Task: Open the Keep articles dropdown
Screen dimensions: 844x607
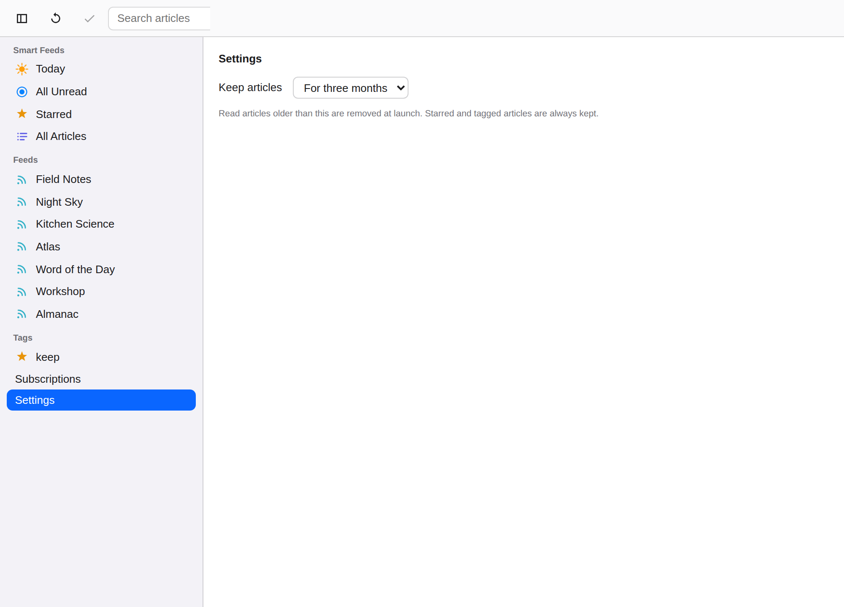Action: tap(351, 88)
